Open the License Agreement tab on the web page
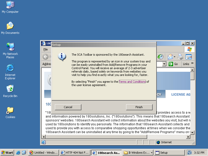208x156 pixels. click(x=181, y=94)
